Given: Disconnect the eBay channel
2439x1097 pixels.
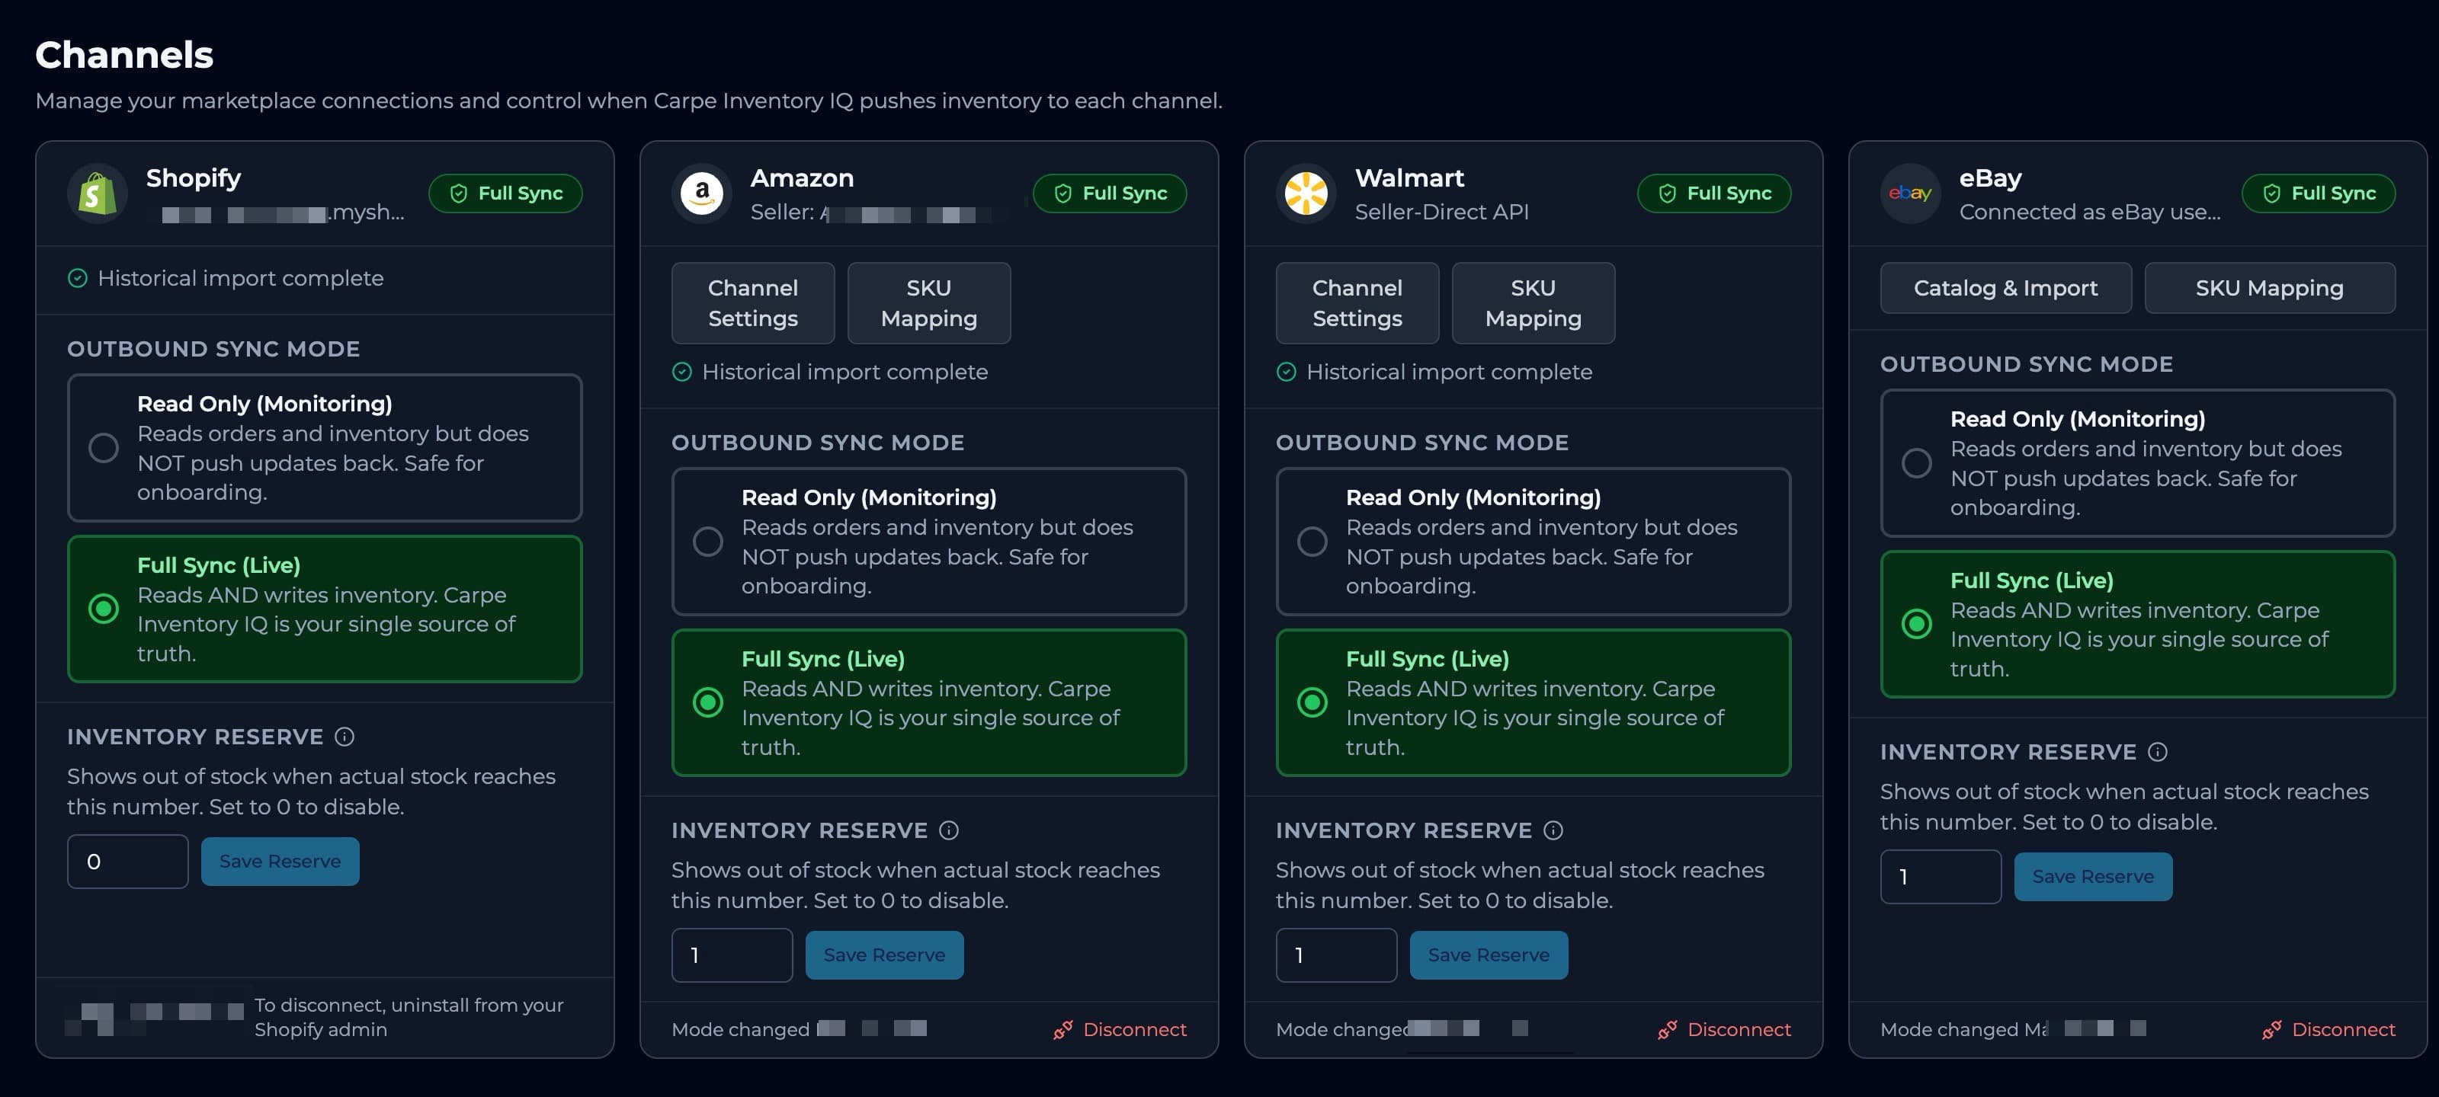Looking at the screenshot, I should (x=2328, y=1030).
